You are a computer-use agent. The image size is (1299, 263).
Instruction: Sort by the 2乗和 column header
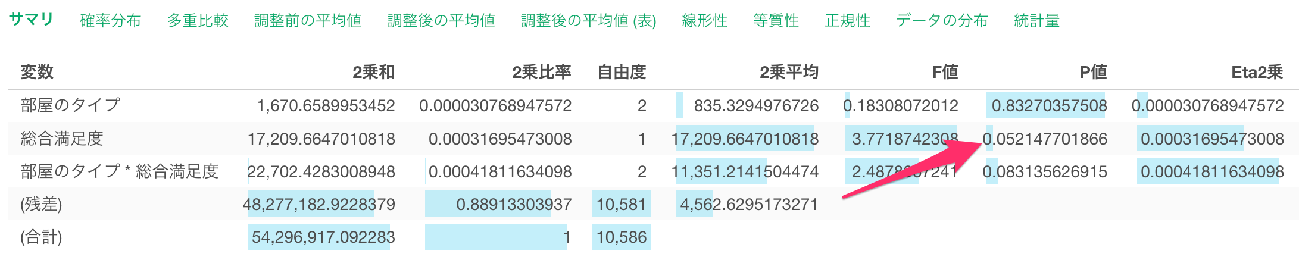pos(373,72)
